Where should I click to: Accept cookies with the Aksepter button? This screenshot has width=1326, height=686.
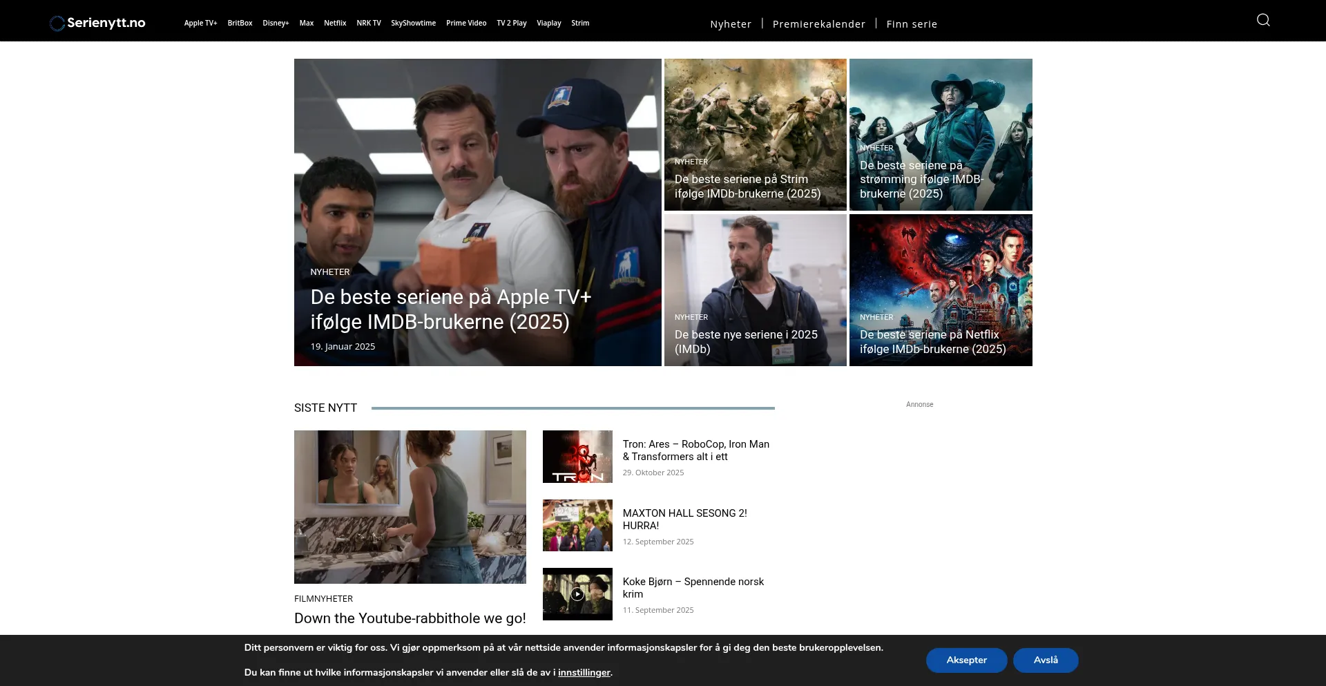(966, 660)
